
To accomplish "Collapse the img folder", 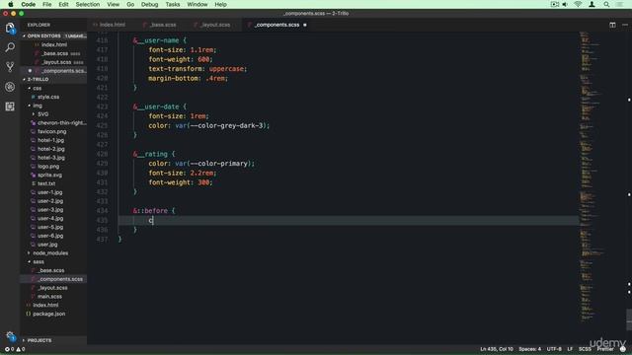I will tap(38, 106).
